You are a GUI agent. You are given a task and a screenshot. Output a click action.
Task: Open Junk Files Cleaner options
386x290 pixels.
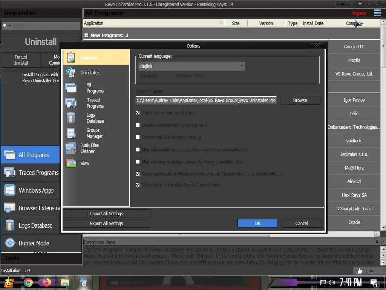pyautogui.click(x=96, y=148)
